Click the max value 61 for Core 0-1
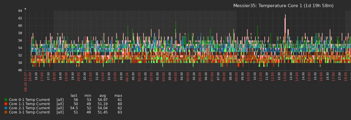This screenshot has width=351, height=120. pyautogui.click(x=119, y=100)
